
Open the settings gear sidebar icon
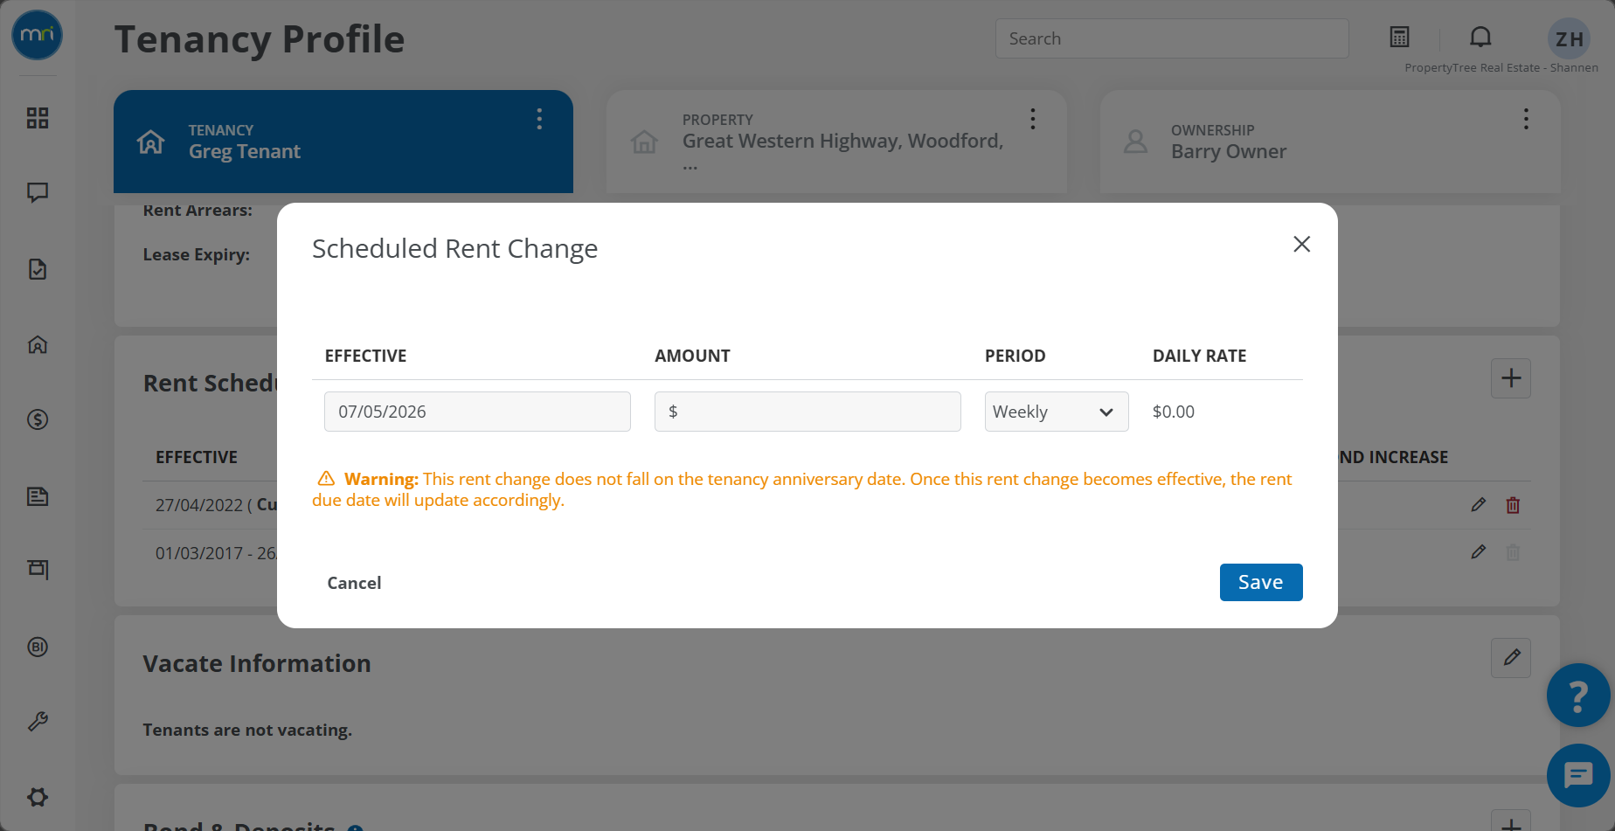38,797
